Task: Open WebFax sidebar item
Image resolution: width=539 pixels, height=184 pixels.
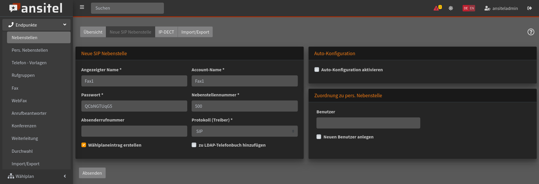Action: pos(39,100)
